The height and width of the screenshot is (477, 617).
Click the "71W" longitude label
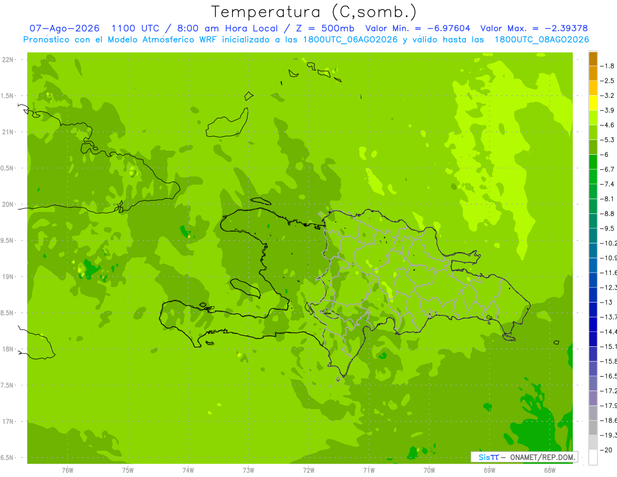click(369, 470)
